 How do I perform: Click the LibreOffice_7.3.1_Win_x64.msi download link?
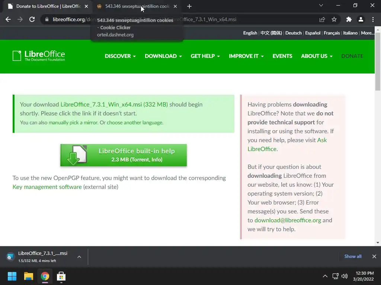click(x=114, y=104)
